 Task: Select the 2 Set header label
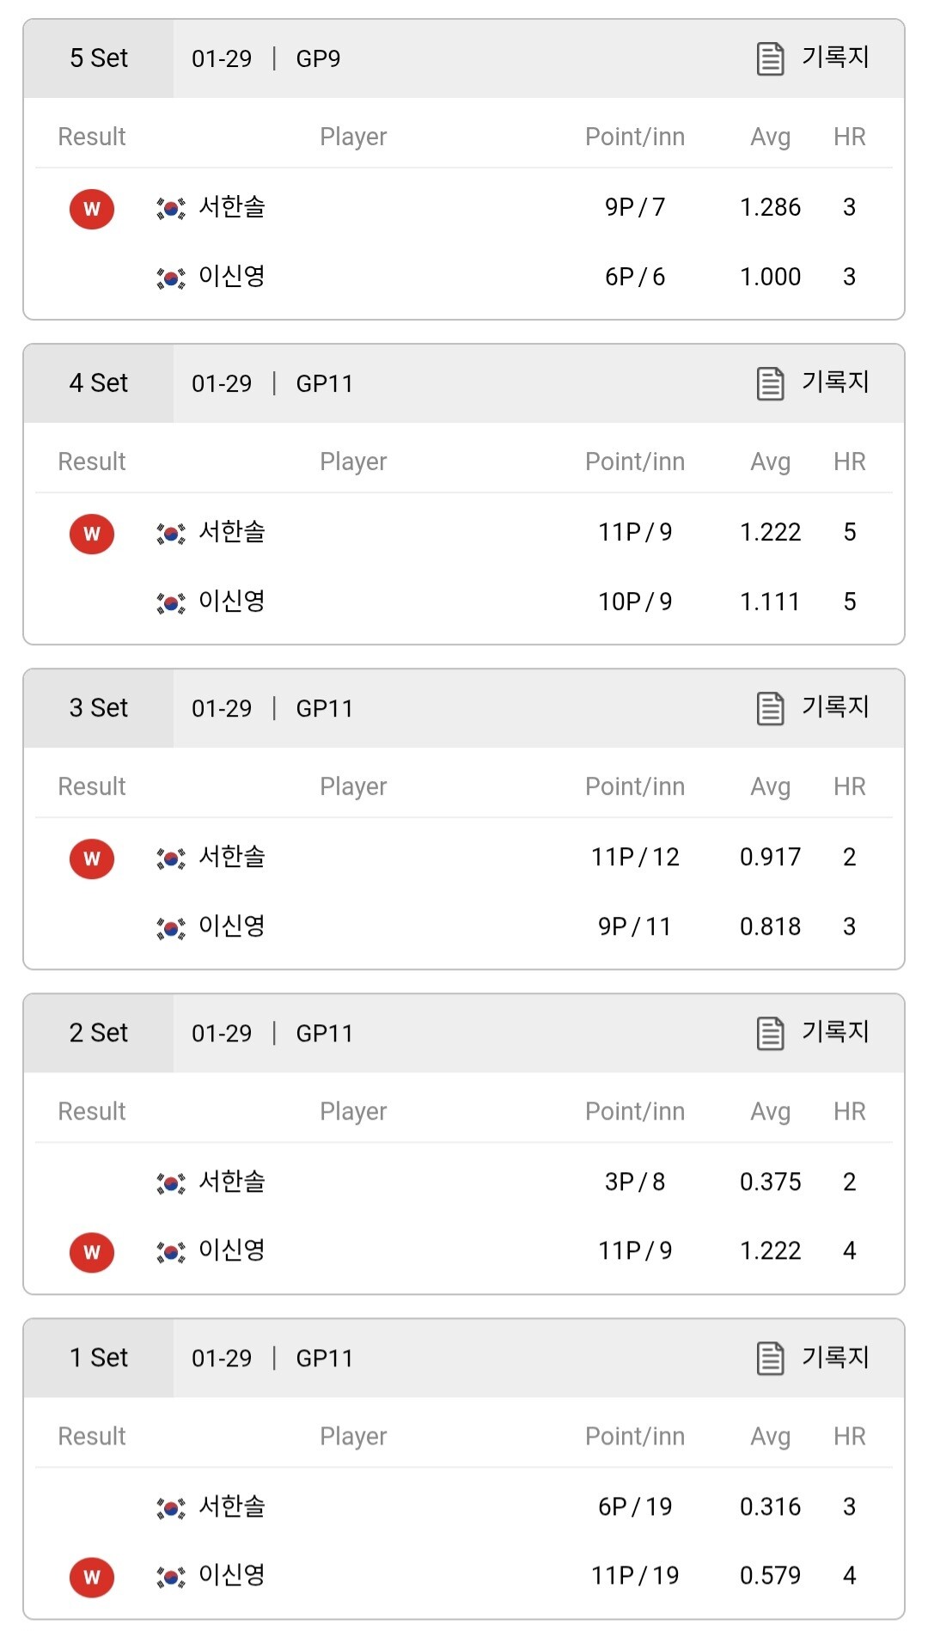click(x=99, y=1033)
